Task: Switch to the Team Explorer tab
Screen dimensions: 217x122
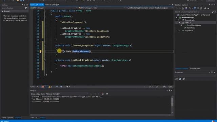Action: 195,68
